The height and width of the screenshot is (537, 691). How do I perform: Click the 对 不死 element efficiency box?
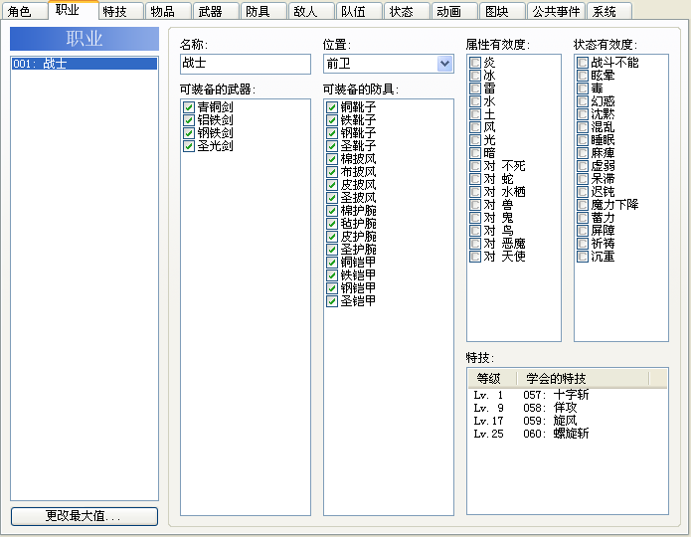click(475, 166)
